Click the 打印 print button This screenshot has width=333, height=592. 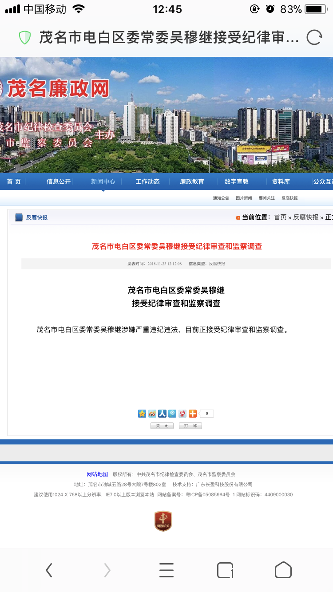point(190,426)
